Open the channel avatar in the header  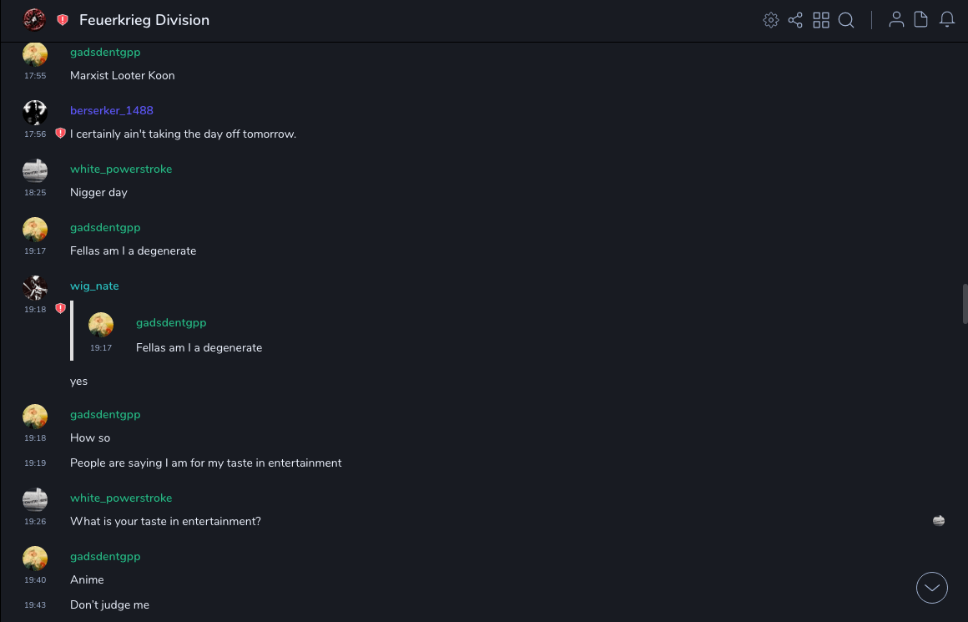34,20
